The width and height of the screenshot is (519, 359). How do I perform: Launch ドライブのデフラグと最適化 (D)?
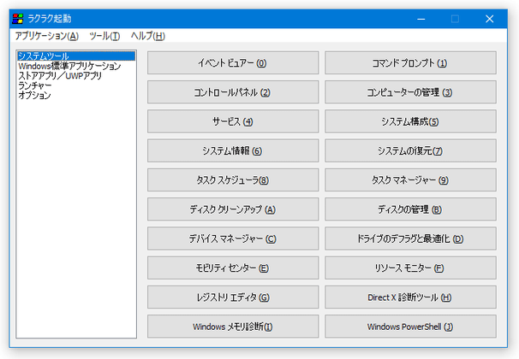pyautogui.click(x=410, y=238)
